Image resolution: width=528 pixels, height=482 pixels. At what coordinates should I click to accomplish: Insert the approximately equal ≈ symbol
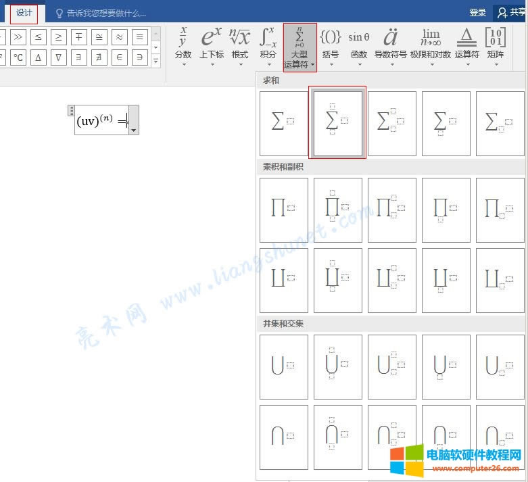click(x=118, y=37)
